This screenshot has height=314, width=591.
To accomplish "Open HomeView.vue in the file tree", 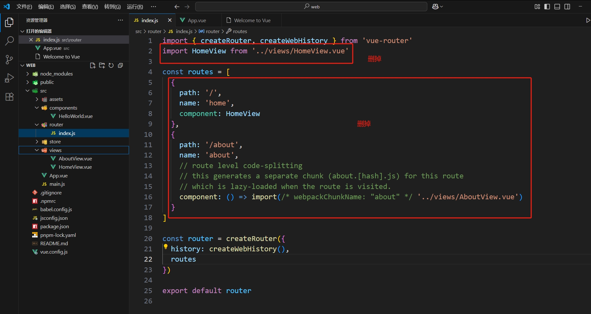I will coord(75,167).
